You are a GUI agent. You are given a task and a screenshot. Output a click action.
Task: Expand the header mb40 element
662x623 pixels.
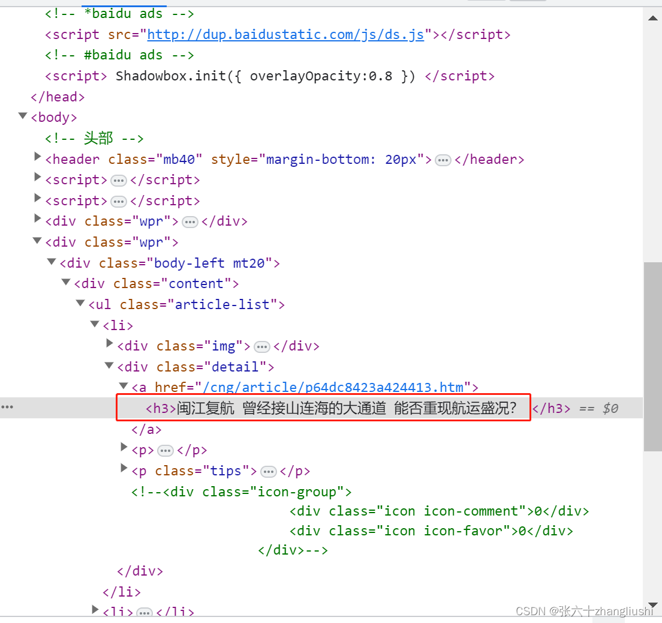[38, 157]
